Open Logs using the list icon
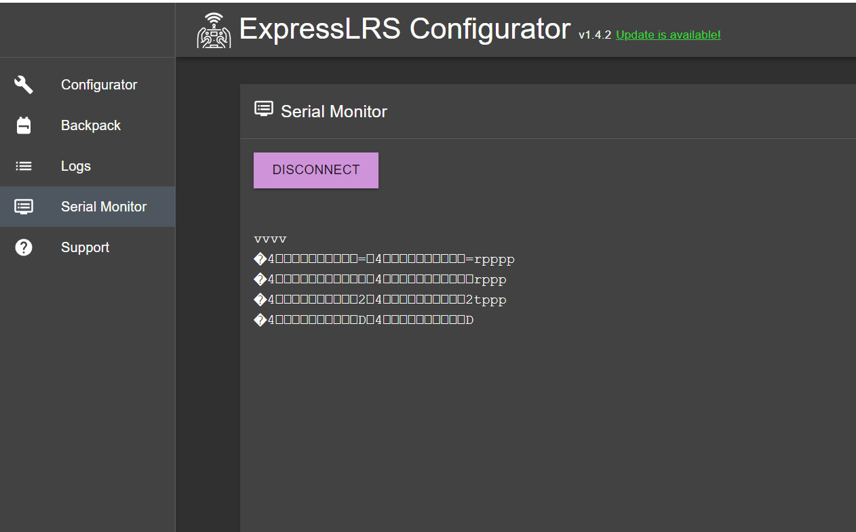The width and height of the screenshot is (856, 532). 23,165
